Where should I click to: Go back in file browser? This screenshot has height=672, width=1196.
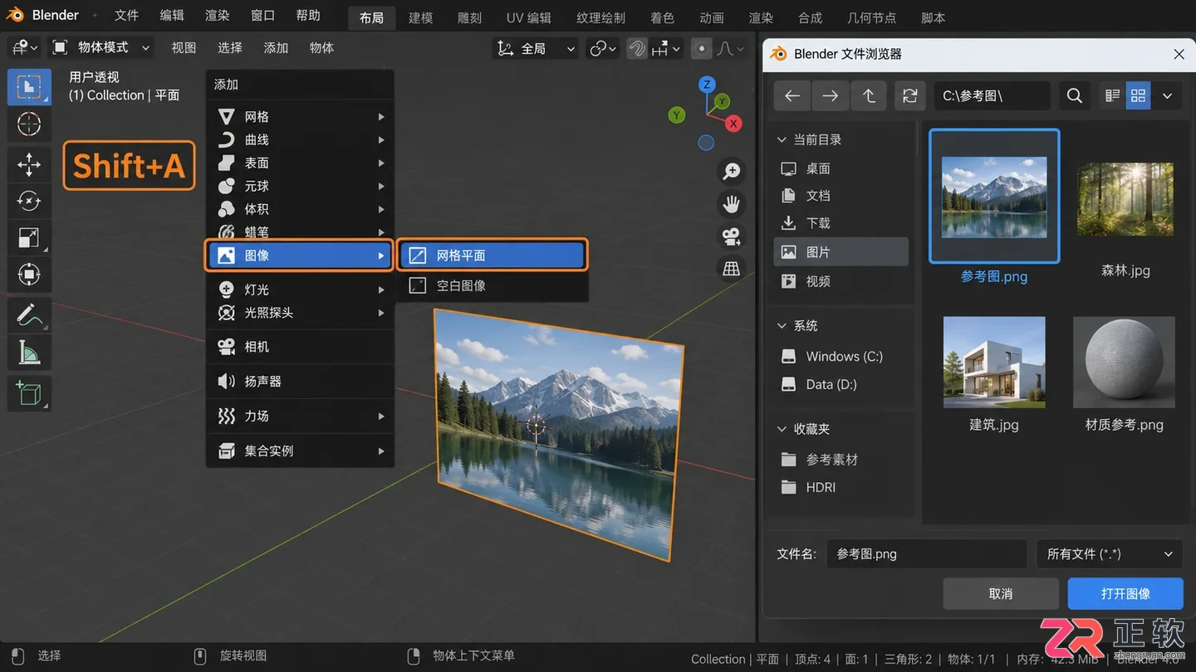(792, 96)
